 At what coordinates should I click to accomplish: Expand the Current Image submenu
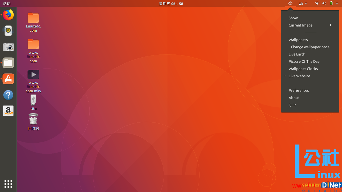click(x=310, y=25)
